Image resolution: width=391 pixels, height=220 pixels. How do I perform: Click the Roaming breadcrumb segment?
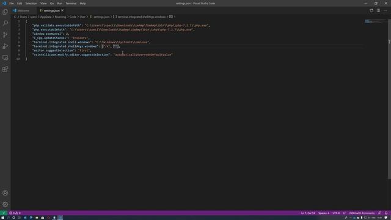[60, 17]
